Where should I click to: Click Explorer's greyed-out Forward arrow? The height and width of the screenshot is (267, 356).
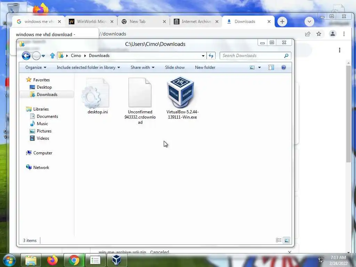coord(36,56)
